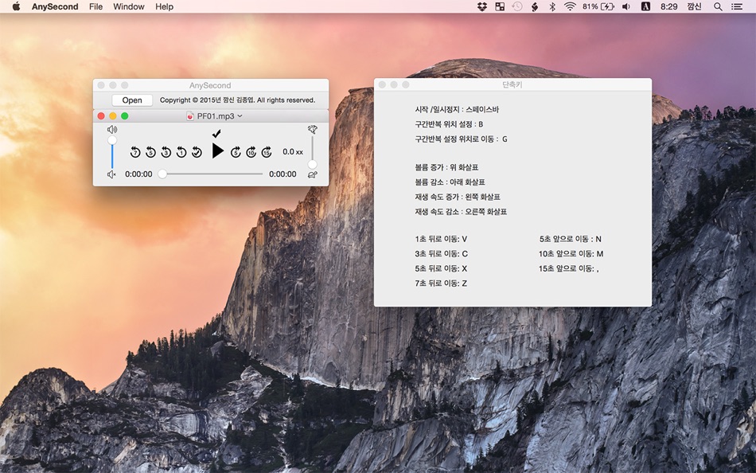Skip backward 5 seconds
Screen dimensions: 756x473
pyautogui.click(x=150, y=151)
